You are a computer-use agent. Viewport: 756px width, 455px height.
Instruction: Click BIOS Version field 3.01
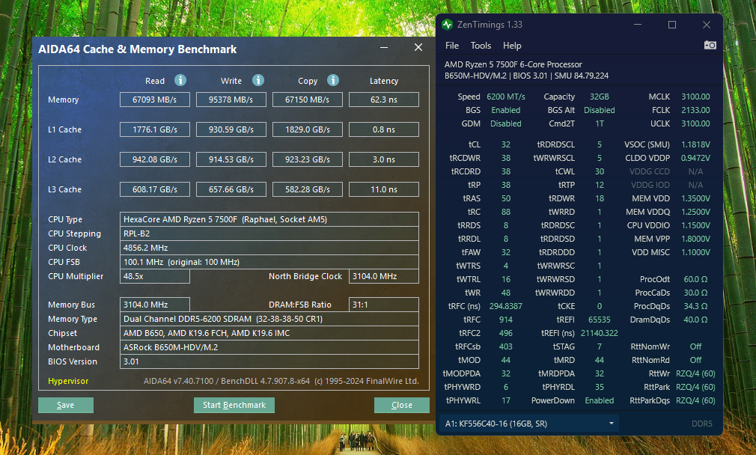pos(269,361)
